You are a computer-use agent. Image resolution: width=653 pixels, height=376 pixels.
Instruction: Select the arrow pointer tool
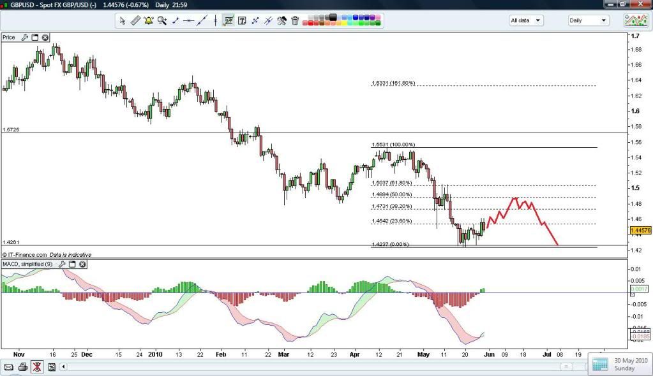coord(122,20)
